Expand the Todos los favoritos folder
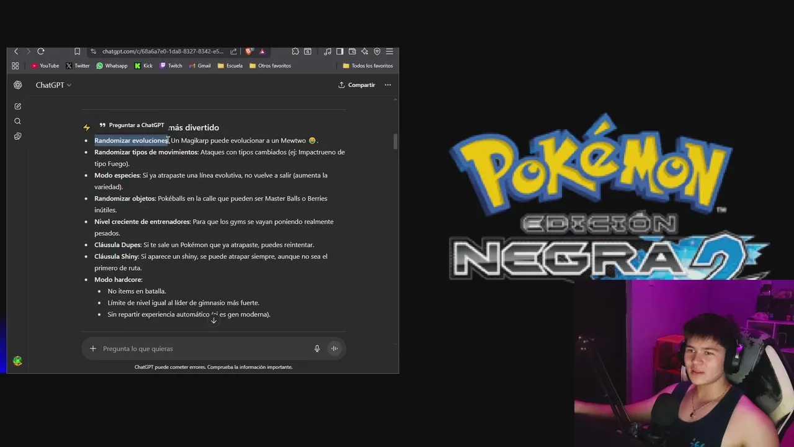 coord(368,66)
